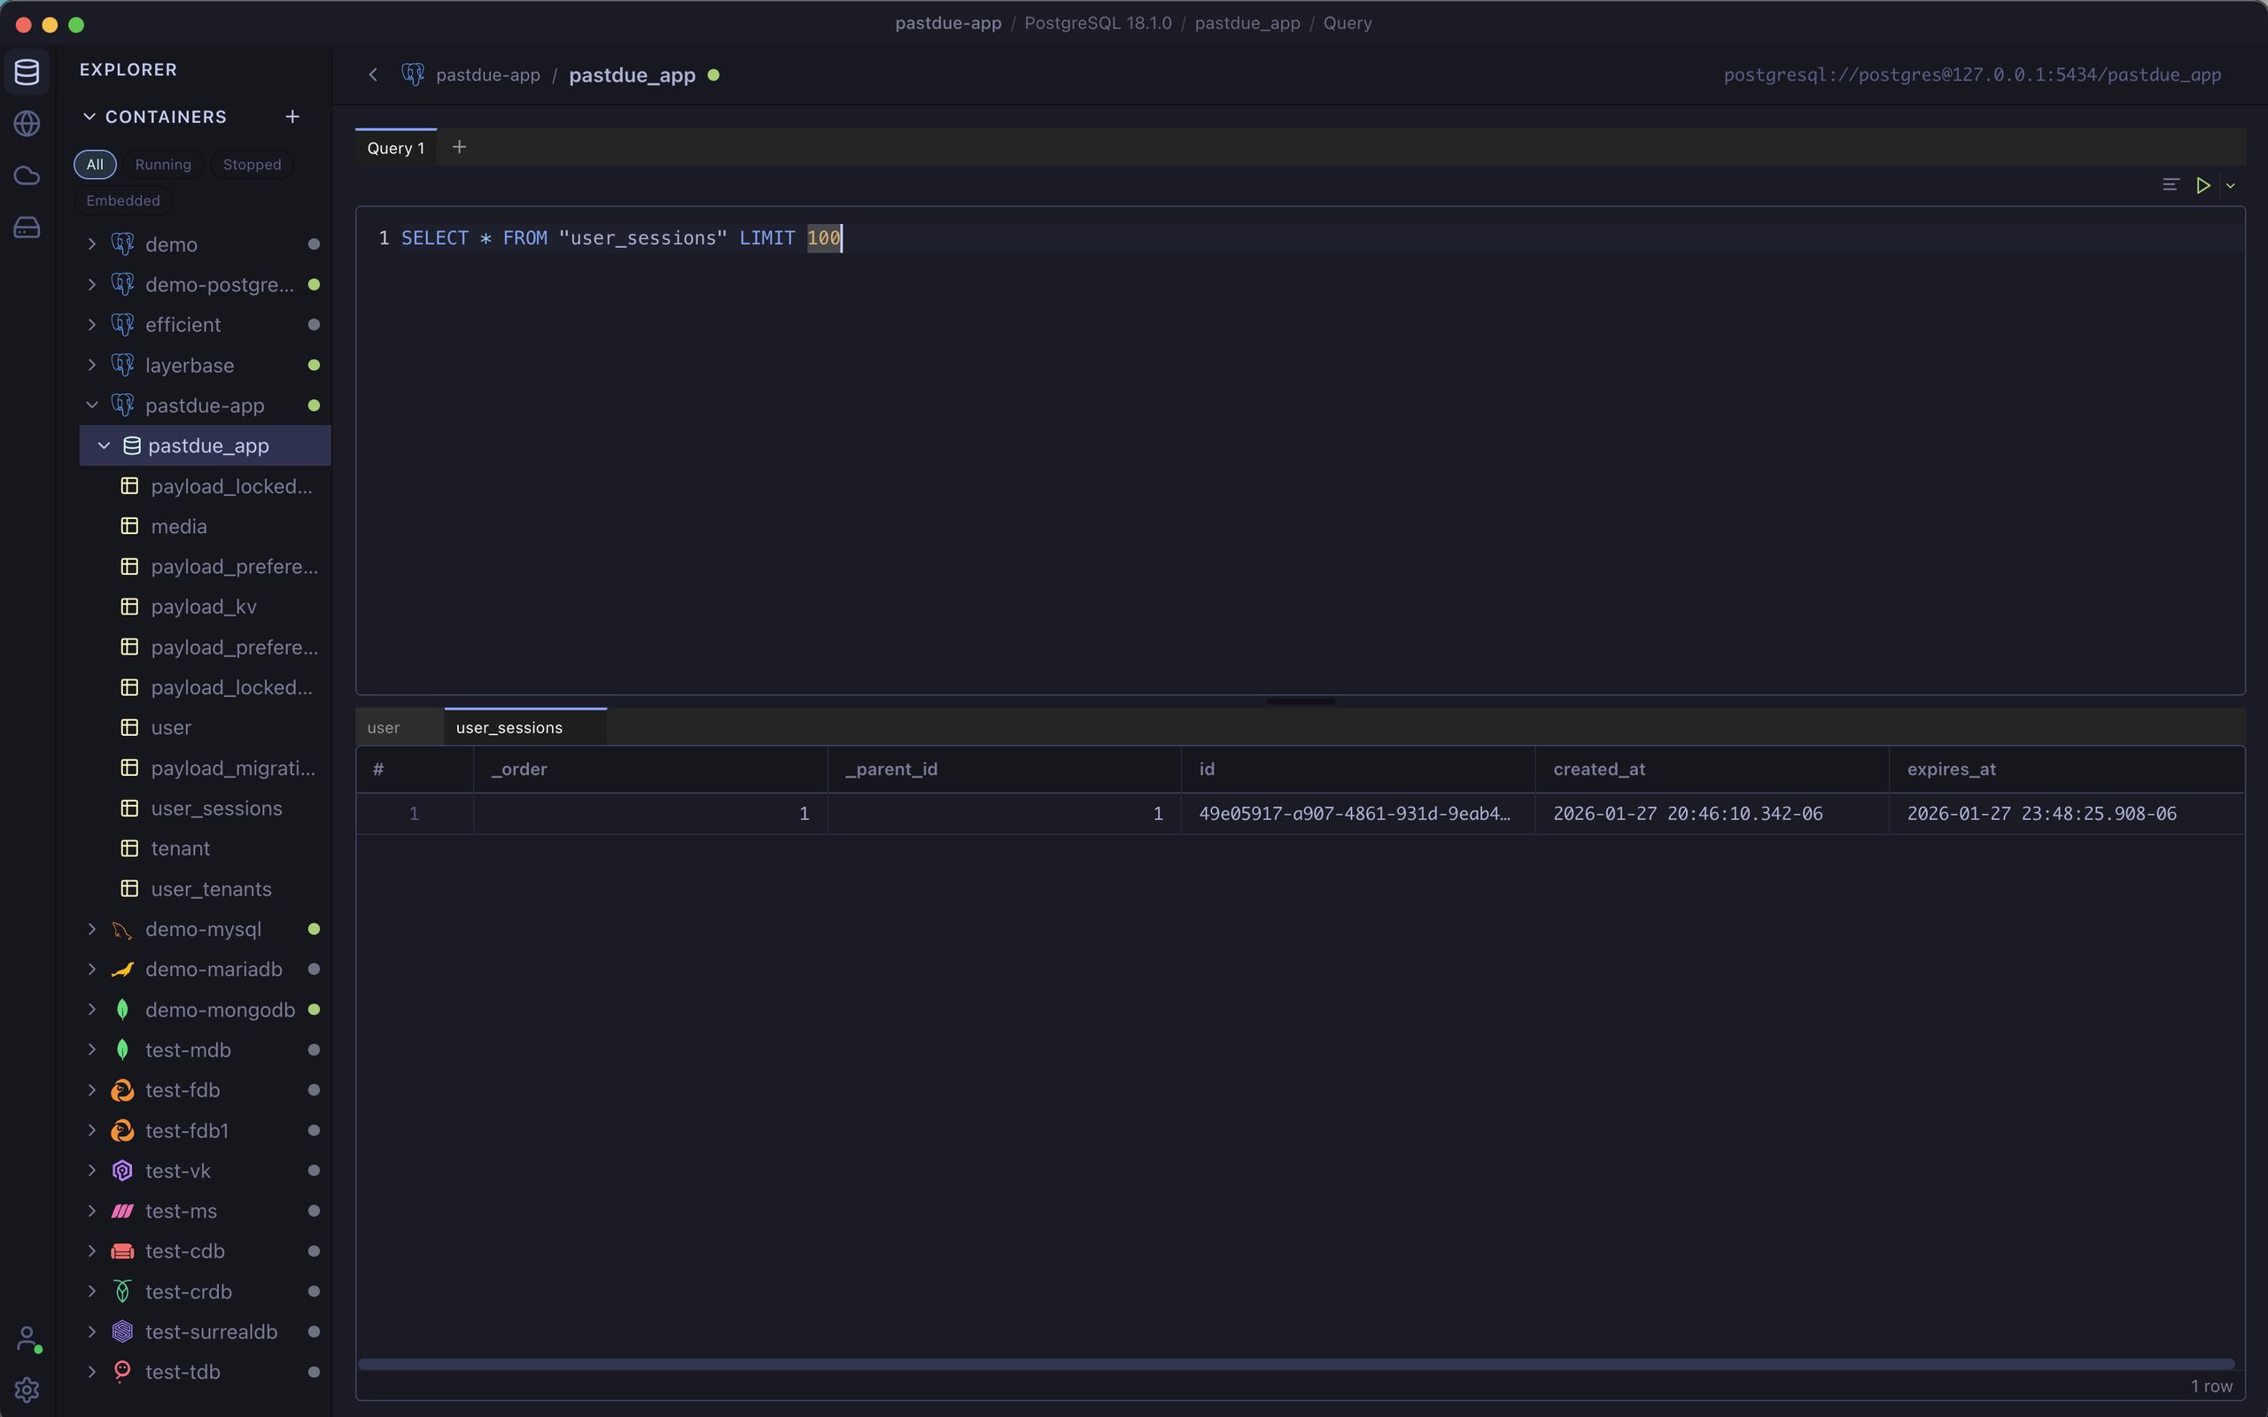Filter containers by Running
Viewport: 2268px width, 1417px height.
[x=163, y=164]
